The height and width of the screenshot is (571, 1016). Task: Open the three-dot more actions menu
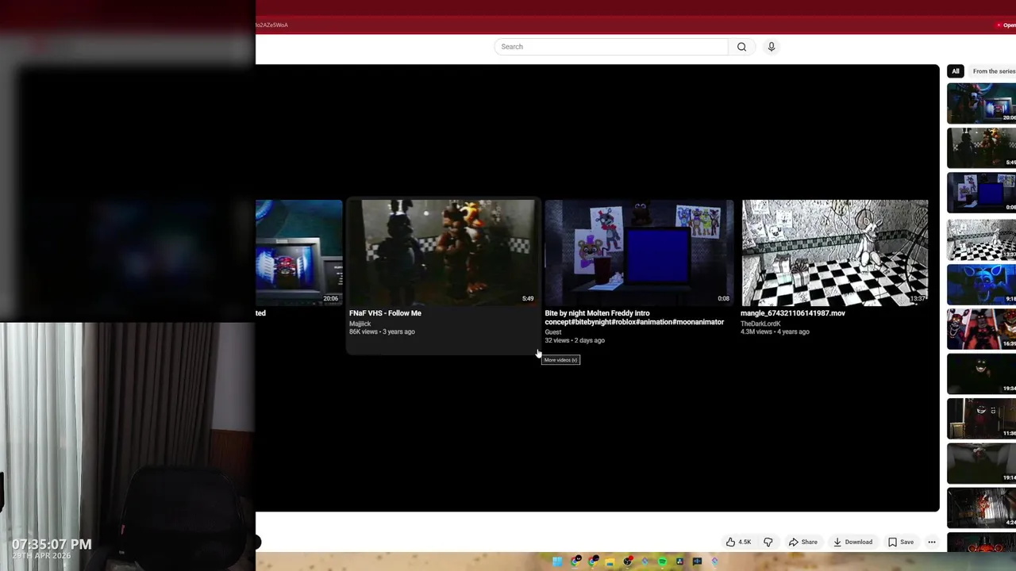932,542
